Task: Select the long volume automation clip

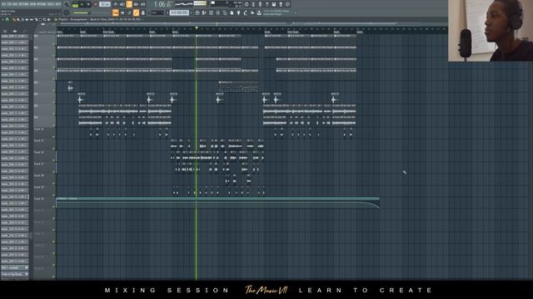Action: pyautogui.click(x=217, y=203)
